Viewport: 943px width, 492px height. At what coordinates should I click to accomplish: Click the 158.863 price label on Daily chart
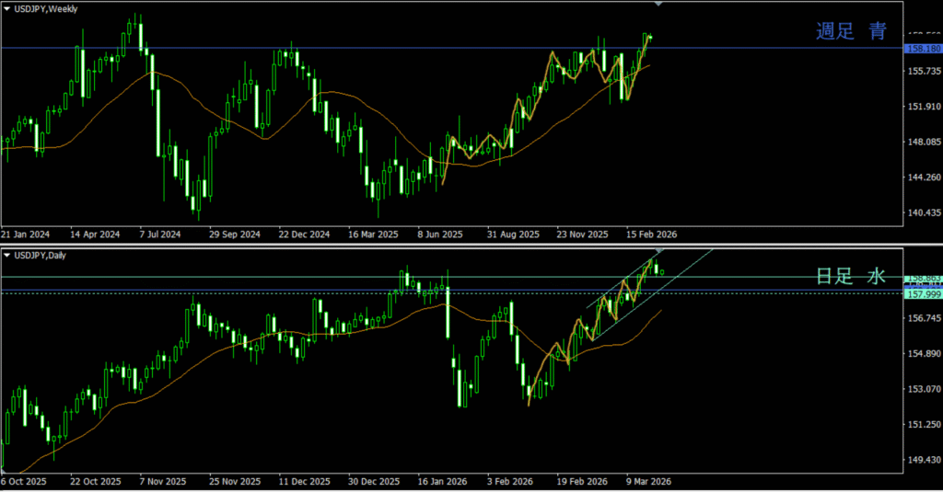(922, 278)
